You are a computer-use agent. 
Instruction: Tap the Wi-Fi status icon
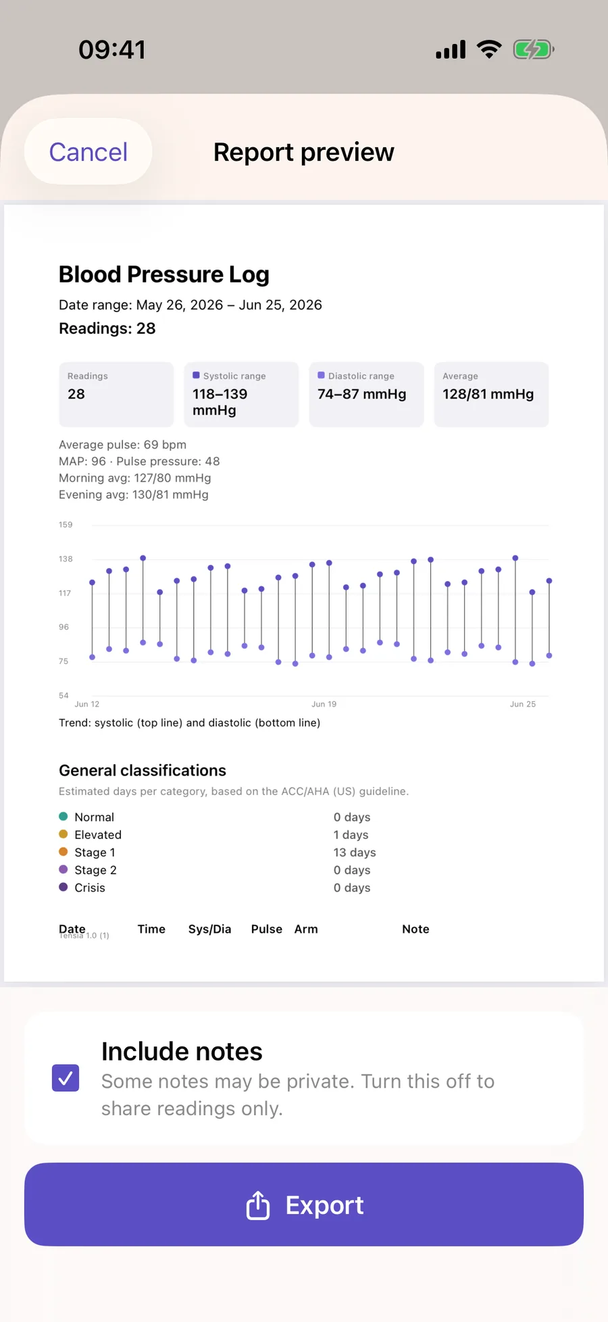(x=489, y=49)
